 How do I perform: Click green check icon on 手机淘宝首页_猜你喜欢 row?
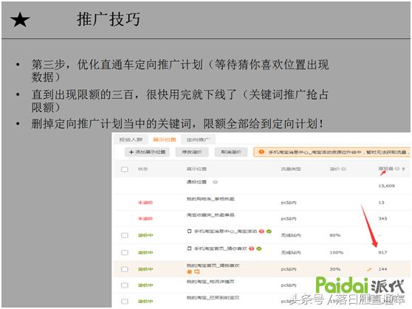(259, 249)
